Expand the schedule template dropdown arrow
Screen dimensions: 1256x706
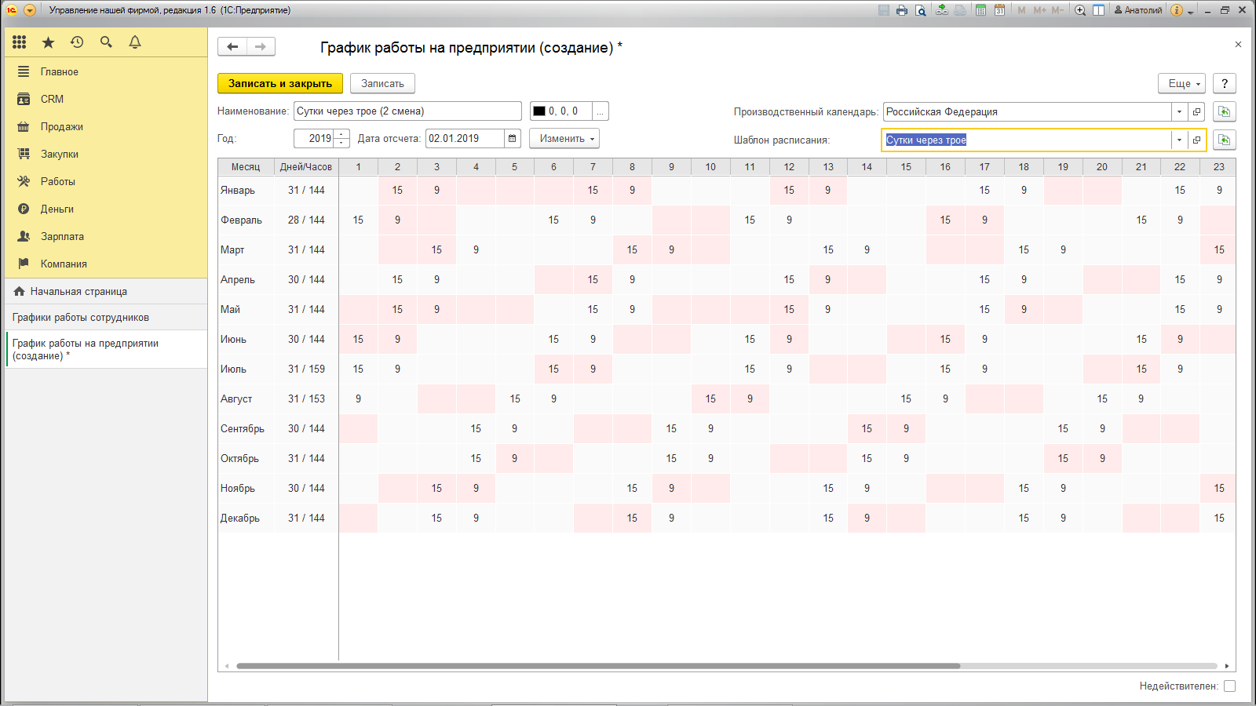click(1179, 140)
